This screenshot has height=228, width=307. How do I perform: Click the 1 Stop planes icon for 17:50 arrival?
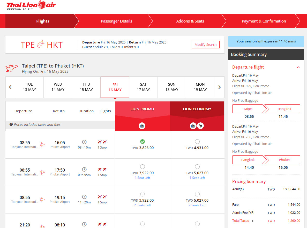tap(102, 169)
